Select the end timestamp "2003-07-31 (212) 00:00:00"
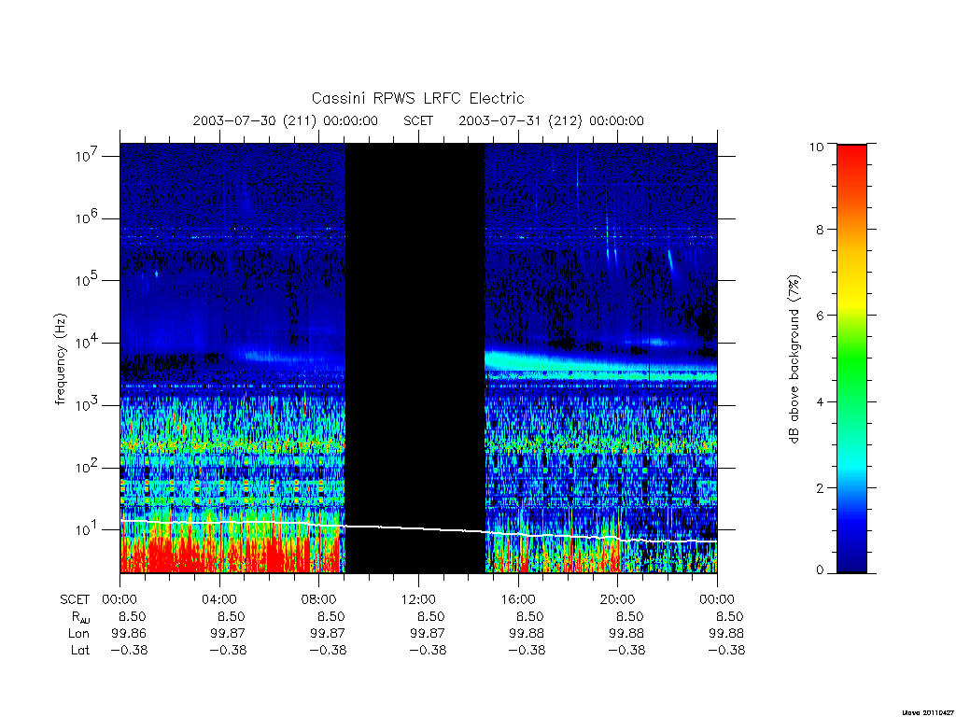Viewport: 956px width, 717px height. pos(551,120)
